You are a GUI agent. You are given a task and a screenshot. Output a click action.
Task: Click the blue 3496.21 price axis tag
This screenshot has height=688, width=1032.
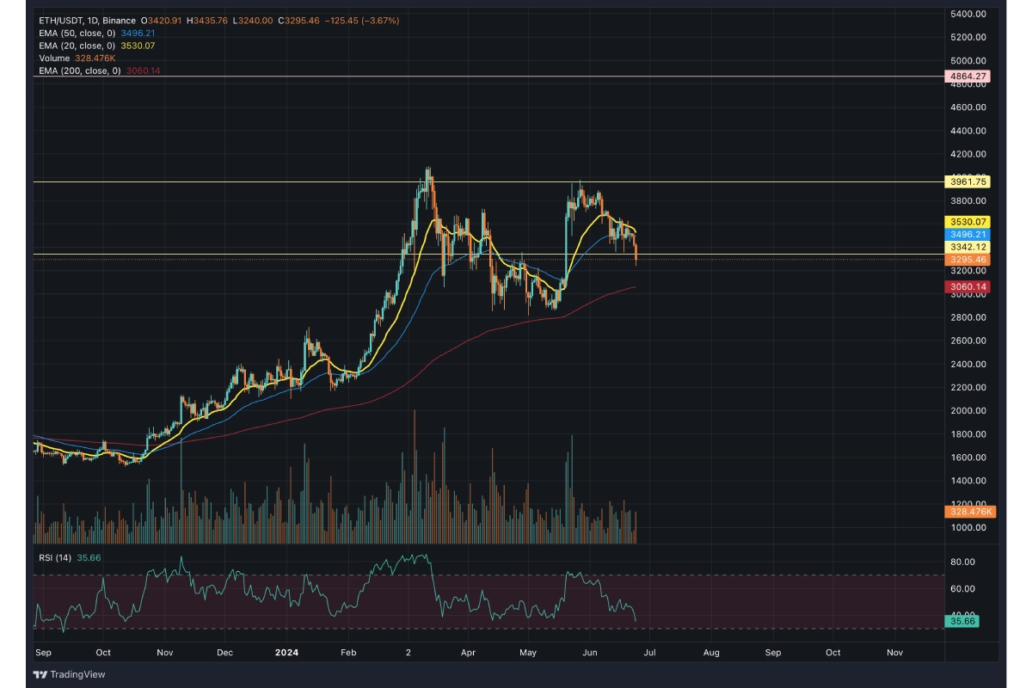(968, 234)
